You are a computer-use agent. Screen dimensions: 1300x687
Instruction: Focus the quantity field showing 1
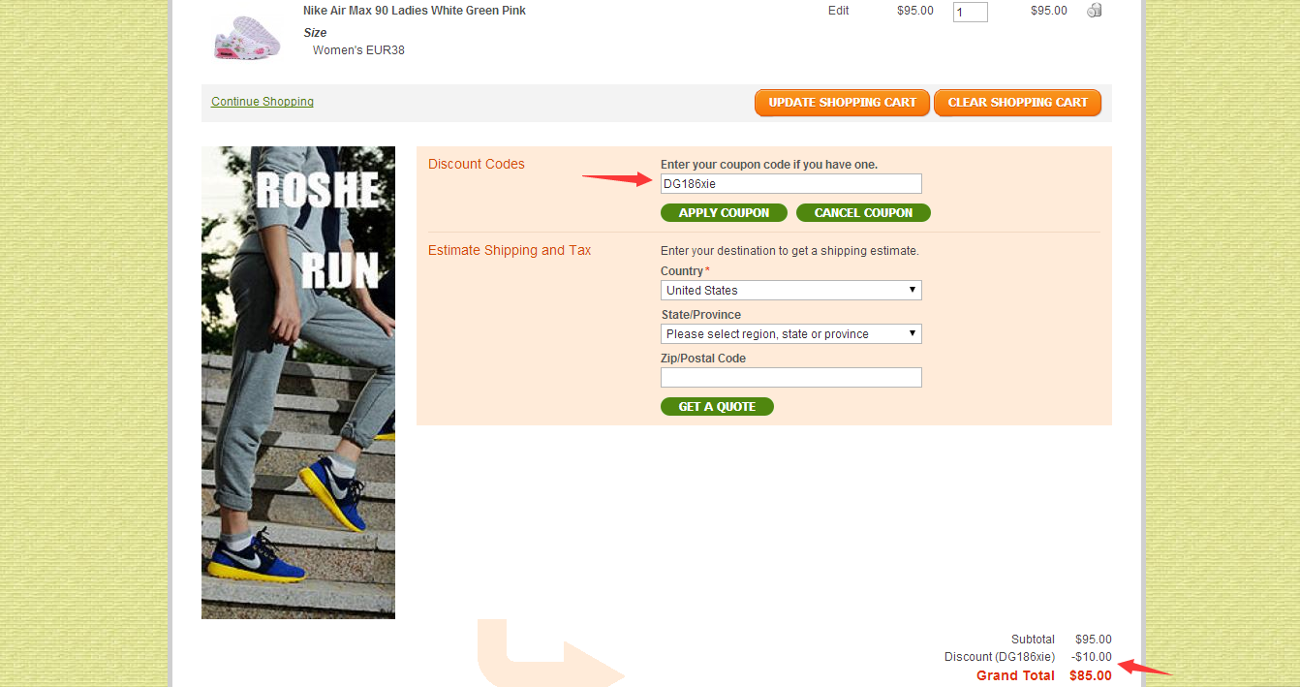[971, 12]
